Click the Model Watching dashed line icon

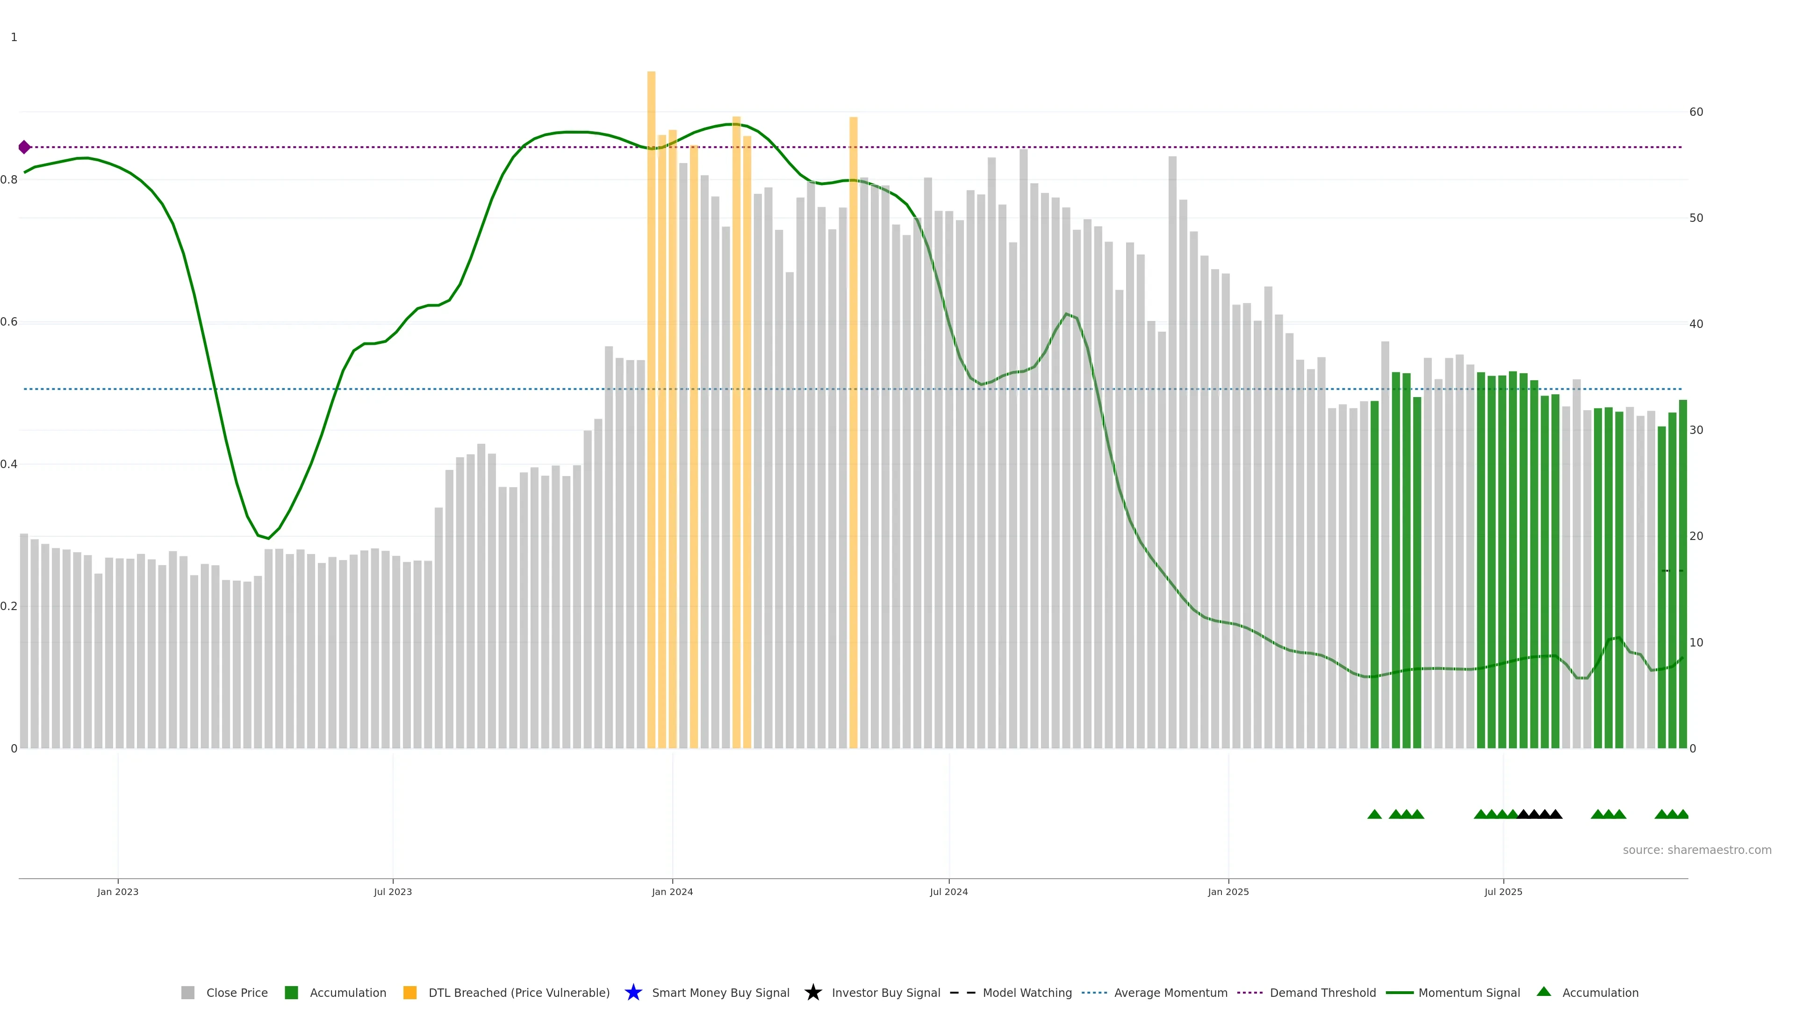962,992
